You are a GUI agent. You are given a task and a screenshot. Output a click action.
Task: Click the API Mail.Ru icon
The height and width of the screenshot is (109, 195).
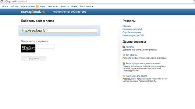(x=124, y=55)
